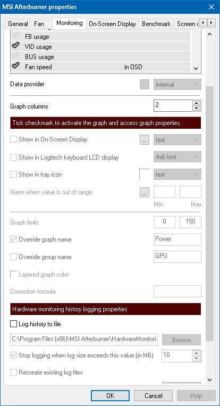Open the Data provider 'internal' dropdown
220x406 pixels.
coord(177,85)
